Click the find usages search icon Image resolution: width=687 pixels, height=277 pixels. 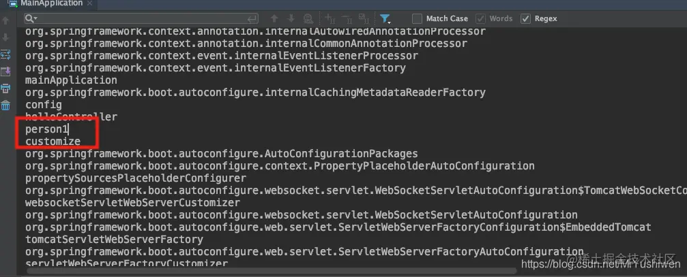coord(308,18)
